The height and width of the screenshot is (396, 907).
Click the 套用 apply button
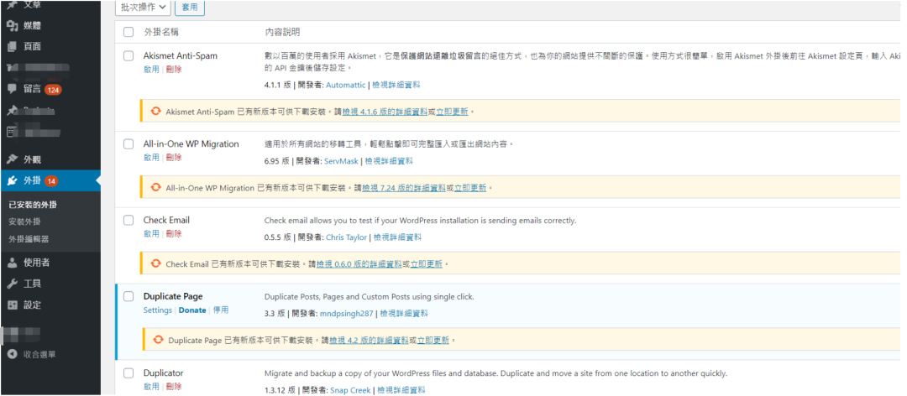point(190,8)
